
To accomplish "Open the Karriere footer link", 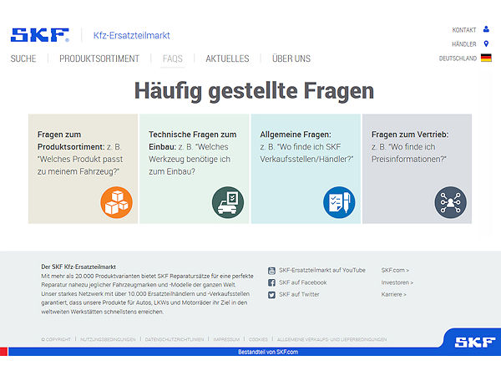I will pos(393,294).
